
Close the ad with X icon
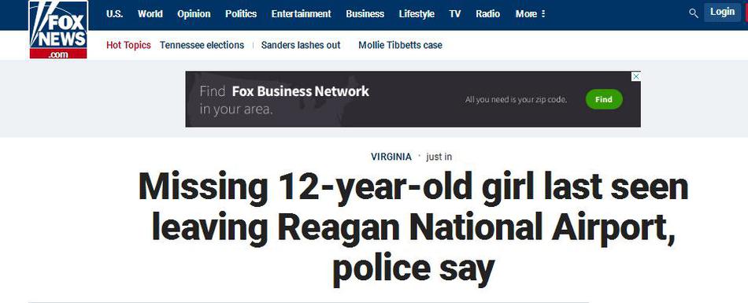[636, 76]
